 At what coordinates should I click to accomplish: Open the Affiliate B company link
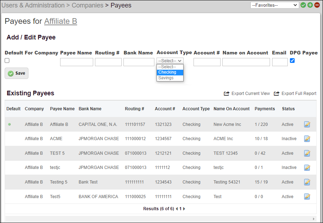coord(60,21)
